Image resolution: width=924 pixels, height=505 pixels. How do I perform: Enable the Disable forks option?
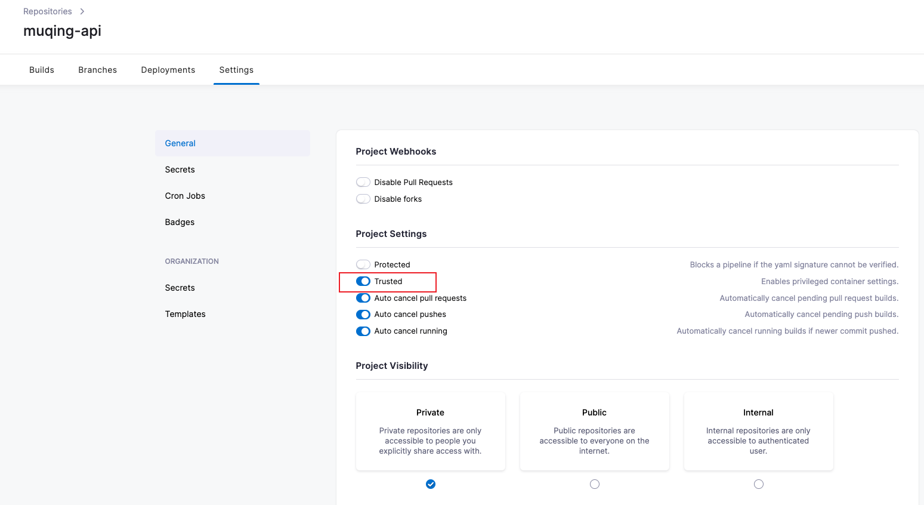(363, 199)
